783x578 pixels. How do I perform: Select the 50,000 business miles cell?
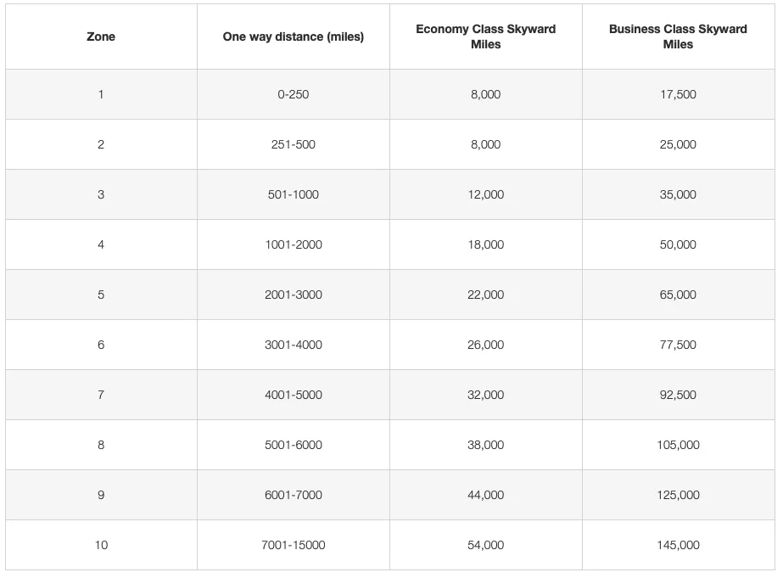pos(678,244)
